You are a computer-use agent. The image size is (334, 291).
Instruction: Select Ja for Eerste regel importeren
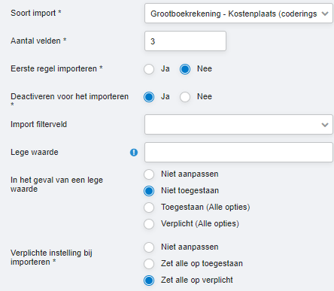coord(149,69)
